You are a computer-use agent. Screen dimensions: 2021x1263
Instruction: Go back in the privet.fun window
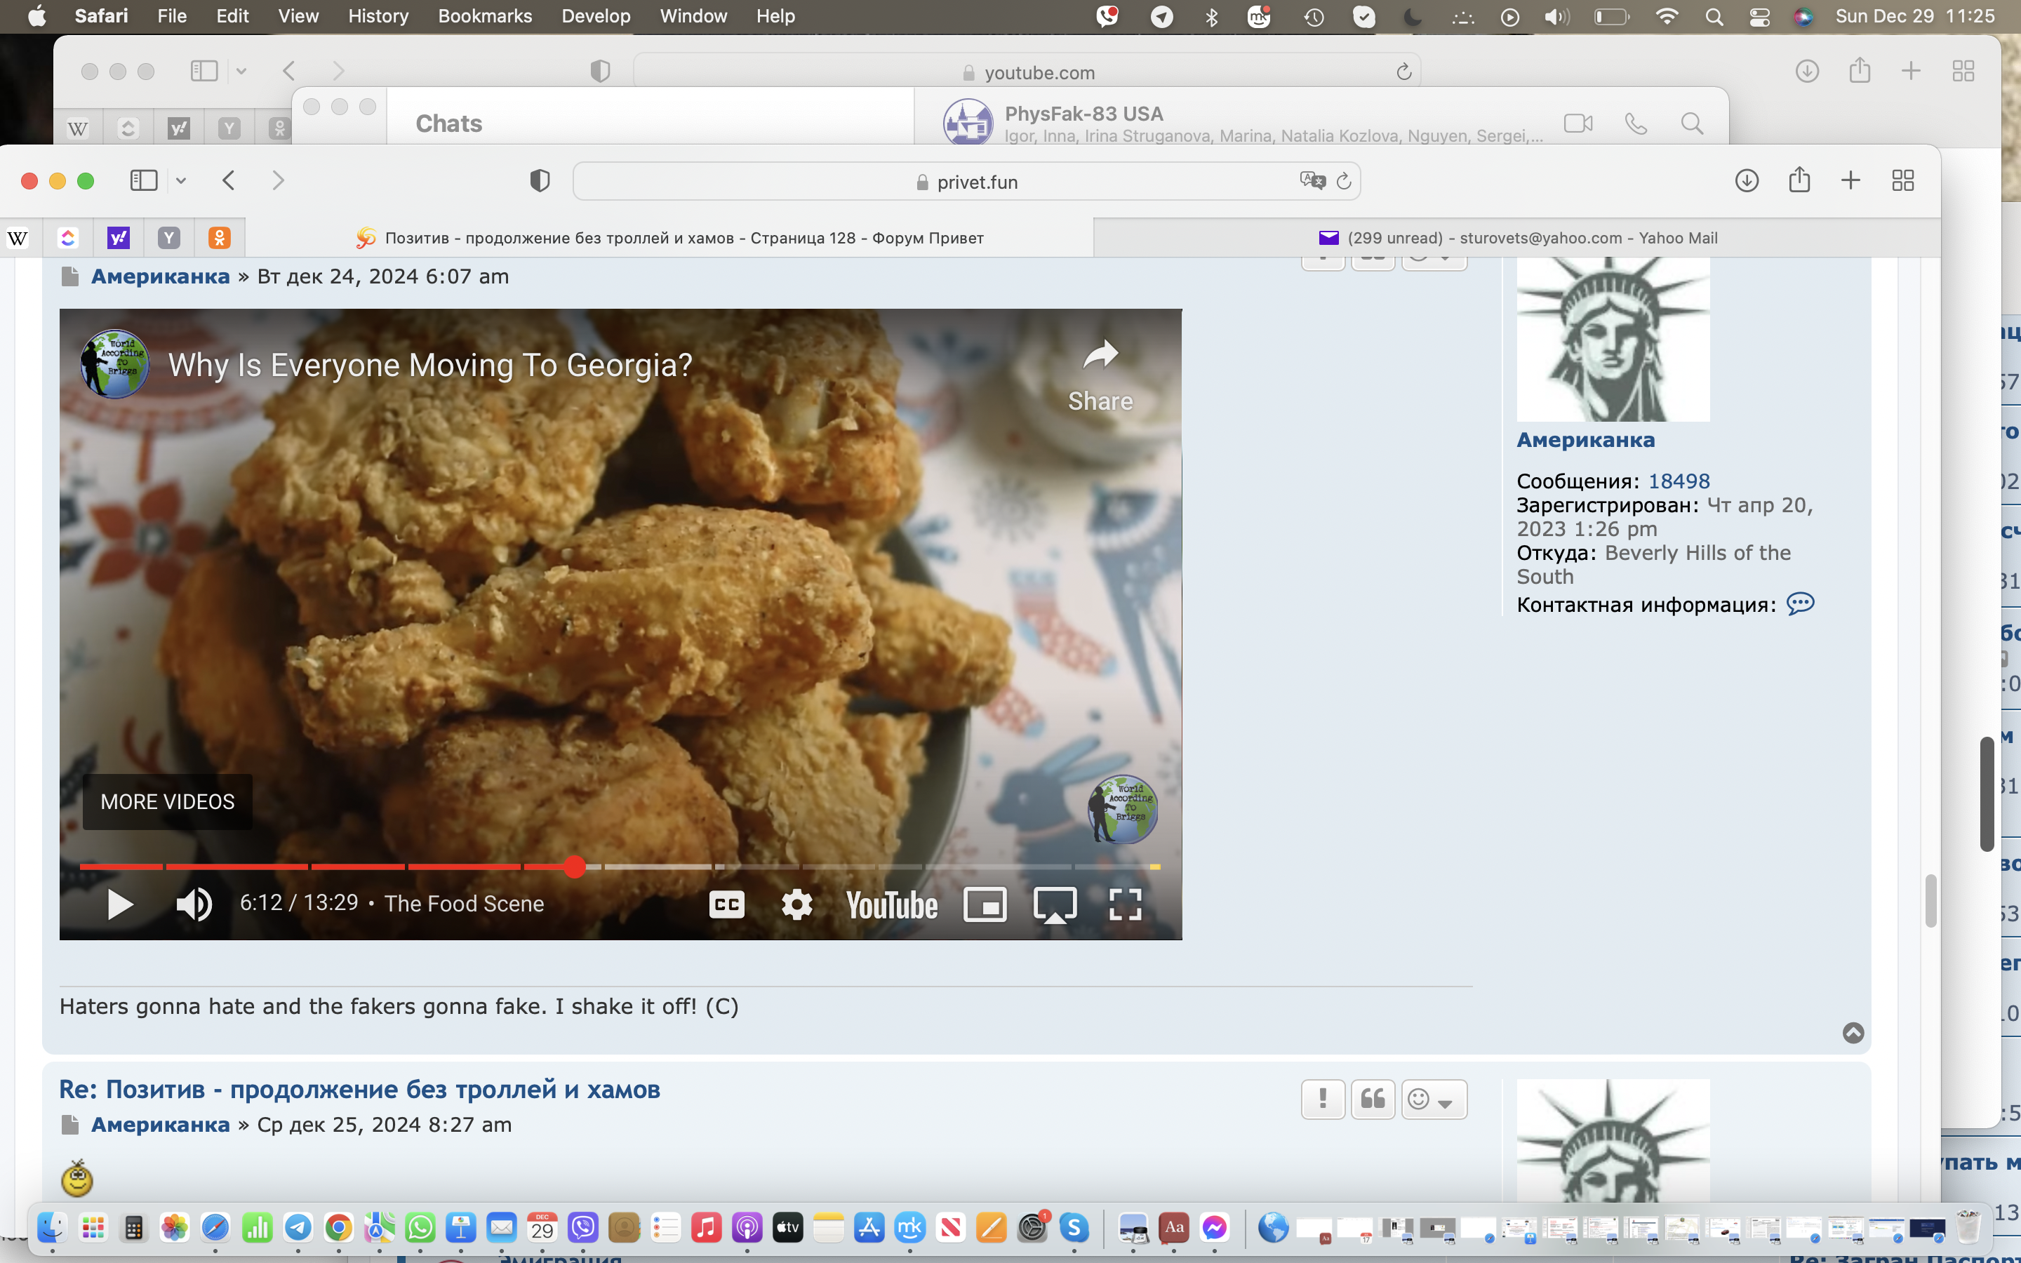click(229, 180)
